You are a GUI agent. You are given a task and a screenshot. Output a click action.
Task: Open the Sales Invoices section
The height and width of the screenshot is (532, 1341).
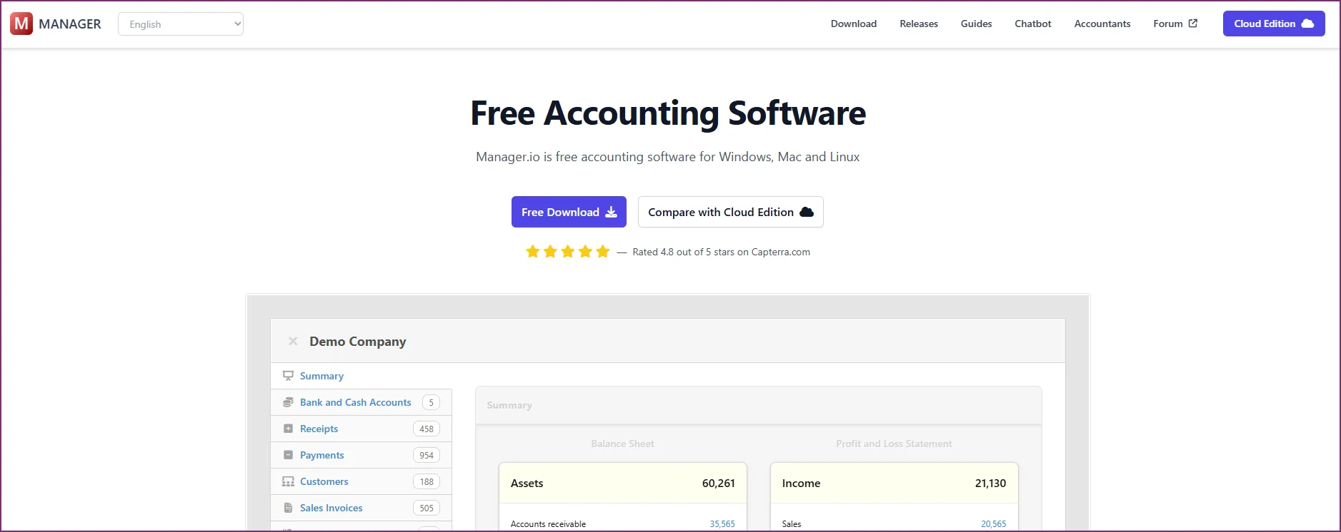(x=331, y=508)
